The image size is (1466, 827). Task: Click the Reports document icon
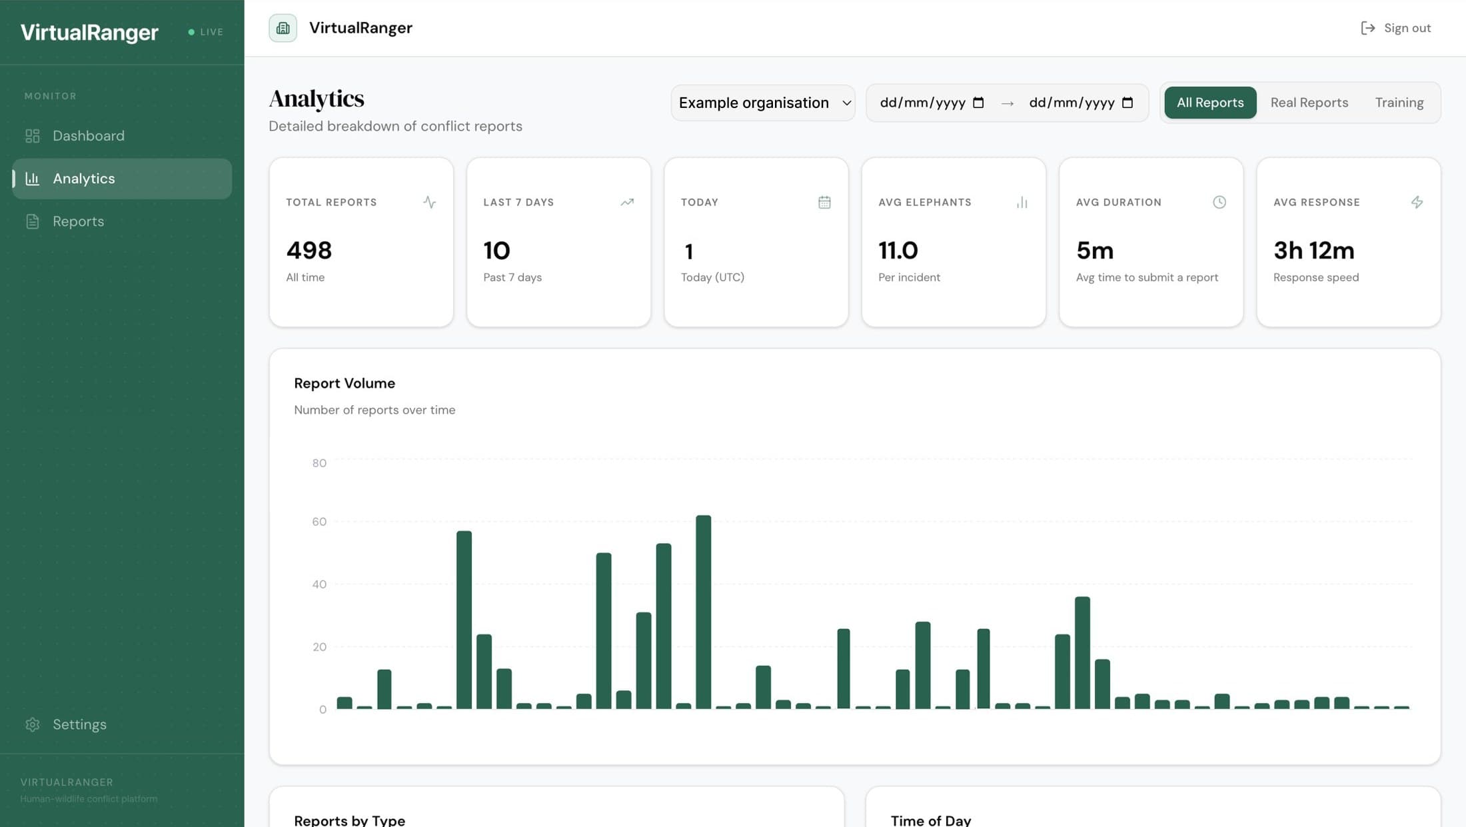pyautogui.click(x=33, y=221)
